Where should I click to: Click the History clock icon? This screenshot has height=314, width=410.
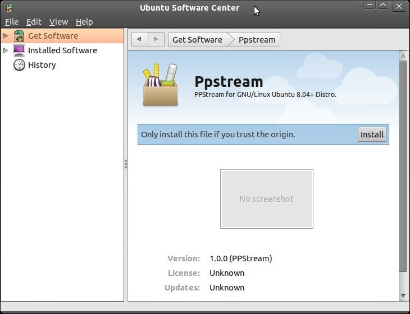click(x=19, y=64)
